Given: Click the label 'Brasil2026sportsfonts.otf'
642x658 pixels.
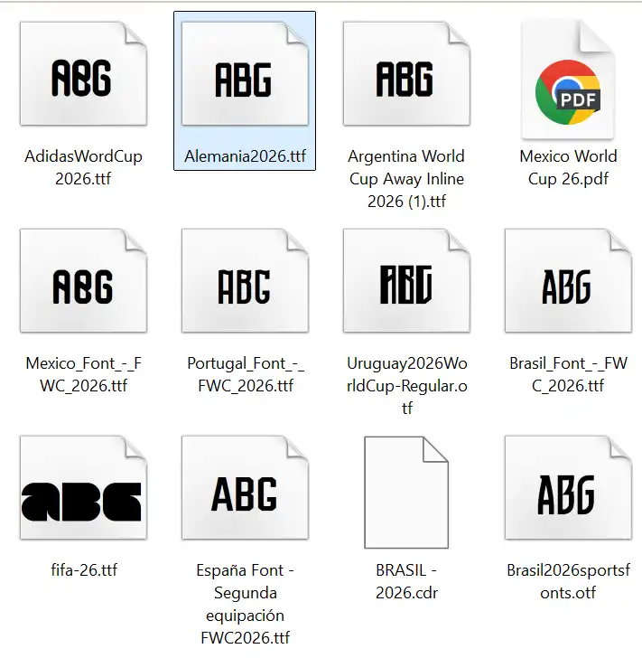Looking at the screenshot, I should coord(568,581).
